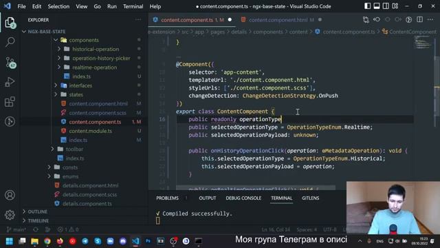Viewport: 440px width, 248px height.
Task: Switch to the GITLENS panel tab
Action: coord(310,198)
